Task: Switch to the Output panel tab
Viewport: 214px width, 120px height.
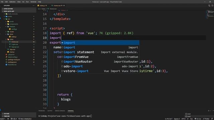Action: pyautogui.click(x=50, y=111)
